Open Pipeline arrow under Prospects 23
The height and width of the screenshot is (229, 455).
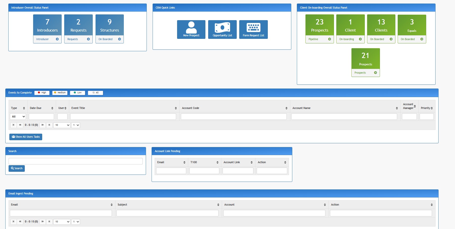click(329, 39)
